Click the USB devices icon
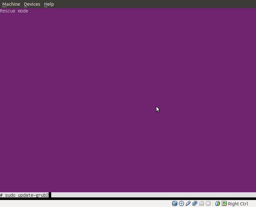The height and width of the screenshot is (207, 256). click(x=188, y=203)
